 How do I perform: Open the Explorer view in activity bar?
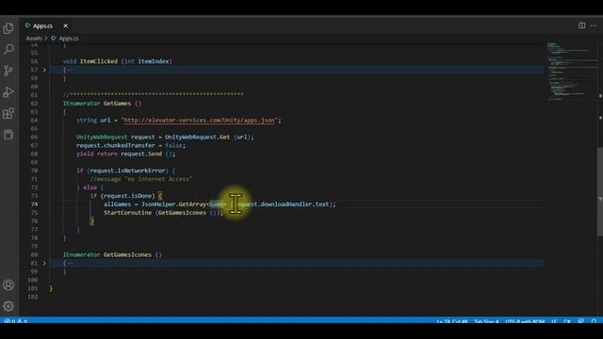(8, 28)
